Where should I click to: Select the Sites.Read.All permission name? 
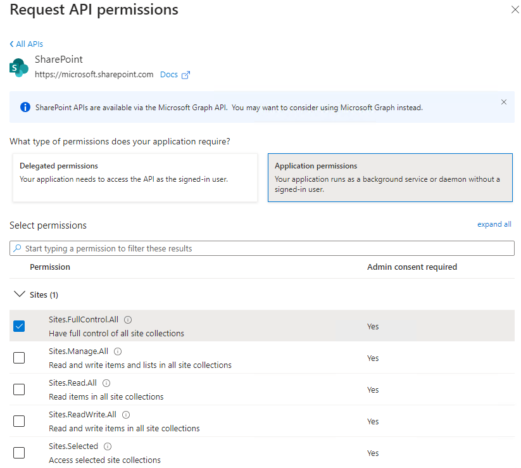(x=73, y=383)
